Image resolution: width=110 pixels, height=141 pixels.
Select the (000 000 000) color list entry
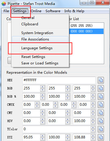(86, 31)
